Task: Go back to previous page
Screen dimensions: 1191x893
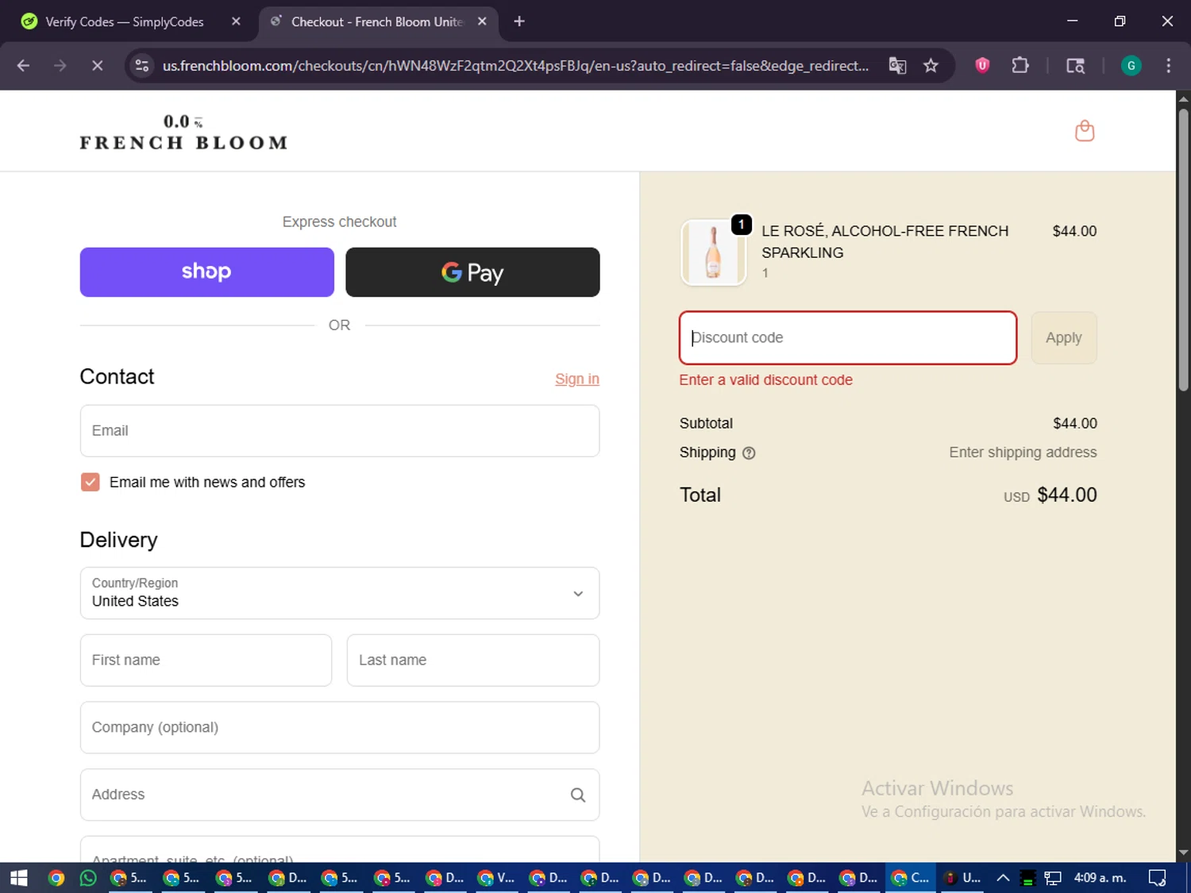Action: tap(23, 66)
